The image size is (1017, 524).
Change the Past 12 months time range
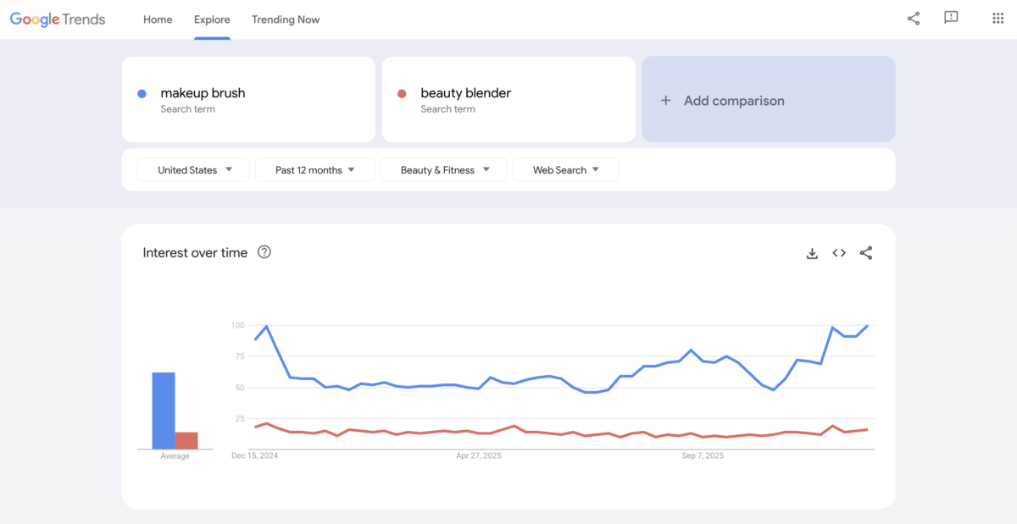click(314, 169)
